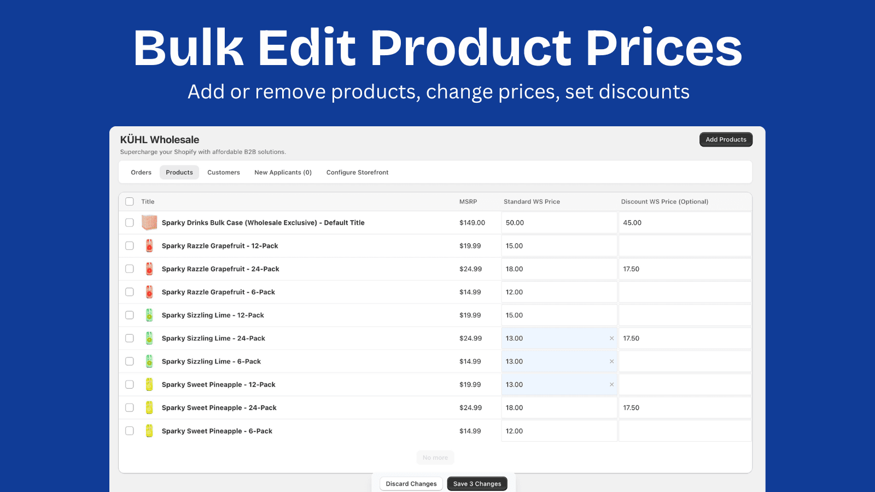Viewport: 875px width, 492px height.
Task: Clear the Sizzling Lime 24-Pack standard price edit
Action: (611, 338)
